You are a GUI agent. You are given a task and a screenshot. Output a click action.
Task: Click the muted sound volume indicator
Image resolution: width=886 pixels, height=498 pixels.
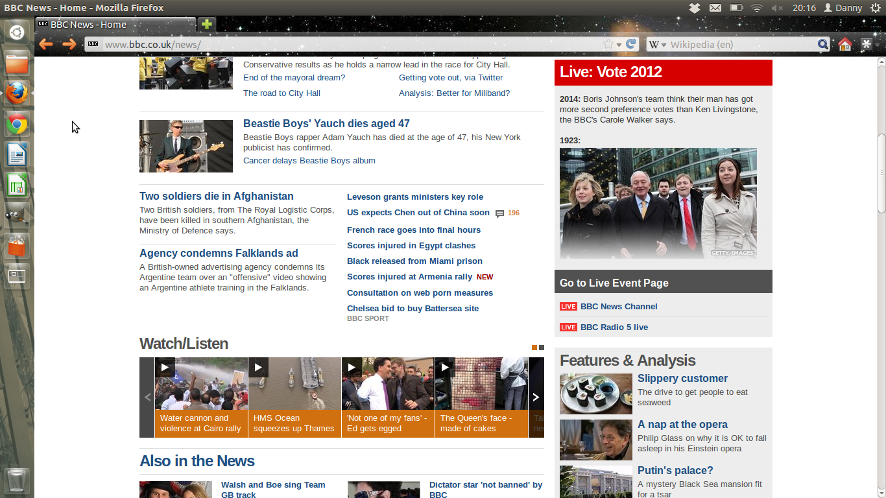[x=777, y=8]
